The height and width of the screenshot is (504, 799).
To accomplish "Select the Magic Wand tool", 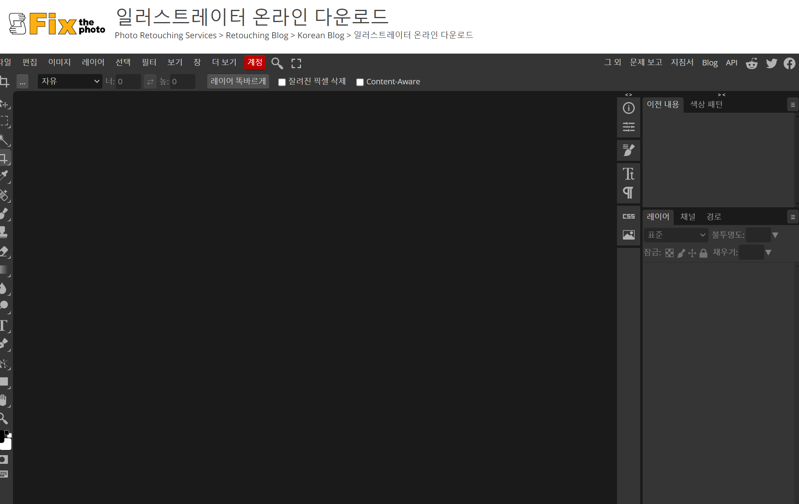I will (x=4, y=139).
